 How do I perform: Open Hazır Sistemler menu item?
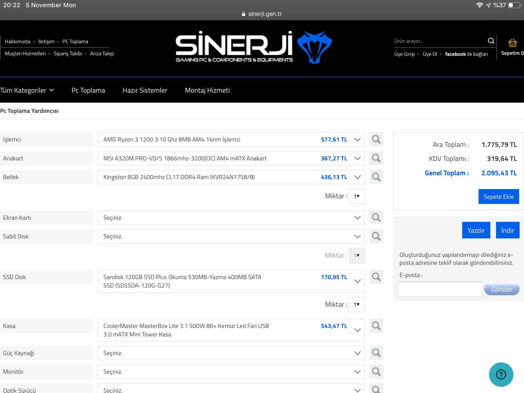pyautogui.click(x=145, y=90)
